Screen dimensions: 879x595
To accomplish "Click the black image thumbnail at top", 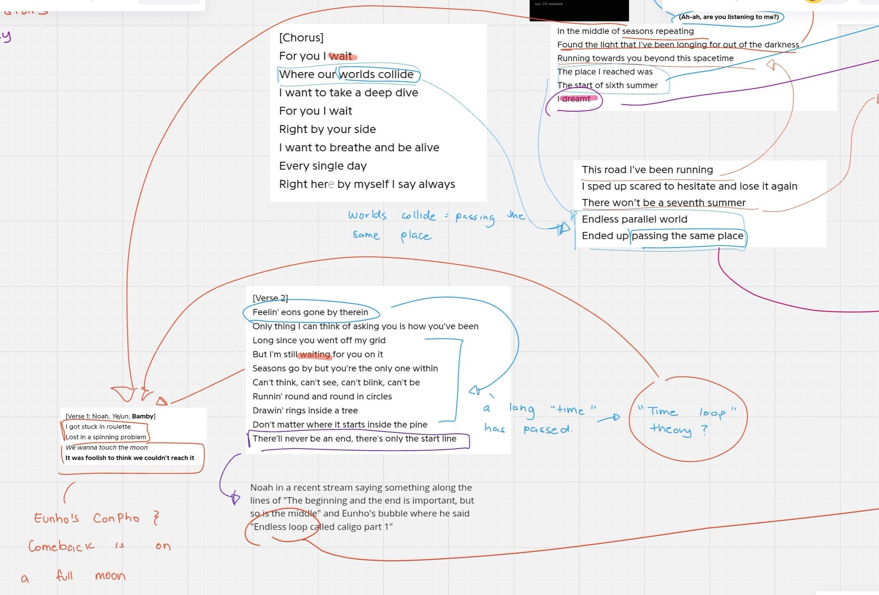I will point(579,10).
